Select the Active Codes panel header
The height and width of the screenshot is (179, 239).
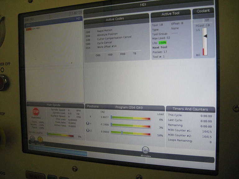(x=116, y=19)
